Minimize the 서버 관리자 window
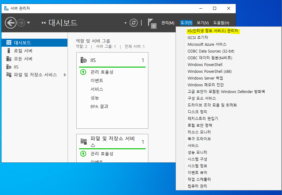 (201, 8)
